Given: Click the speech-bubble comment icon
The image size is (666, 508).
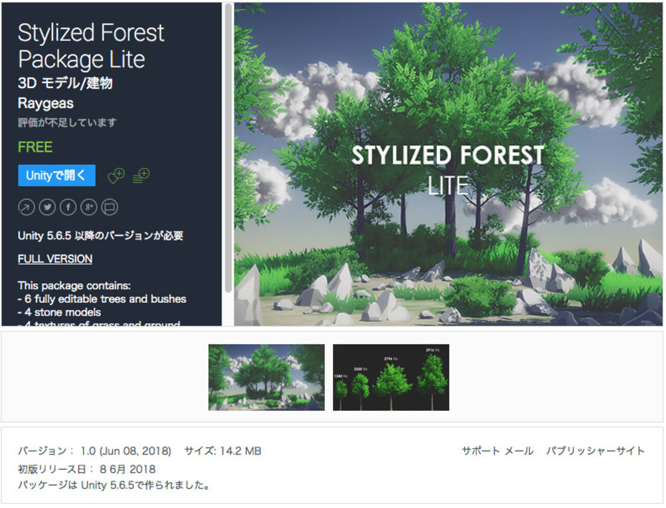Looking at the screenshot, I should (109, 207).
